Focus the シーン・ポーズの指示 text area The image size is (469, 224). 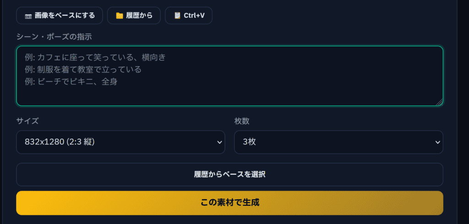(x=229, y=87)
